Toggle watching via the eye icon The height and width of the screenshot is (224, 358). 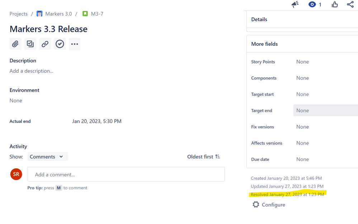click(311, 4)
